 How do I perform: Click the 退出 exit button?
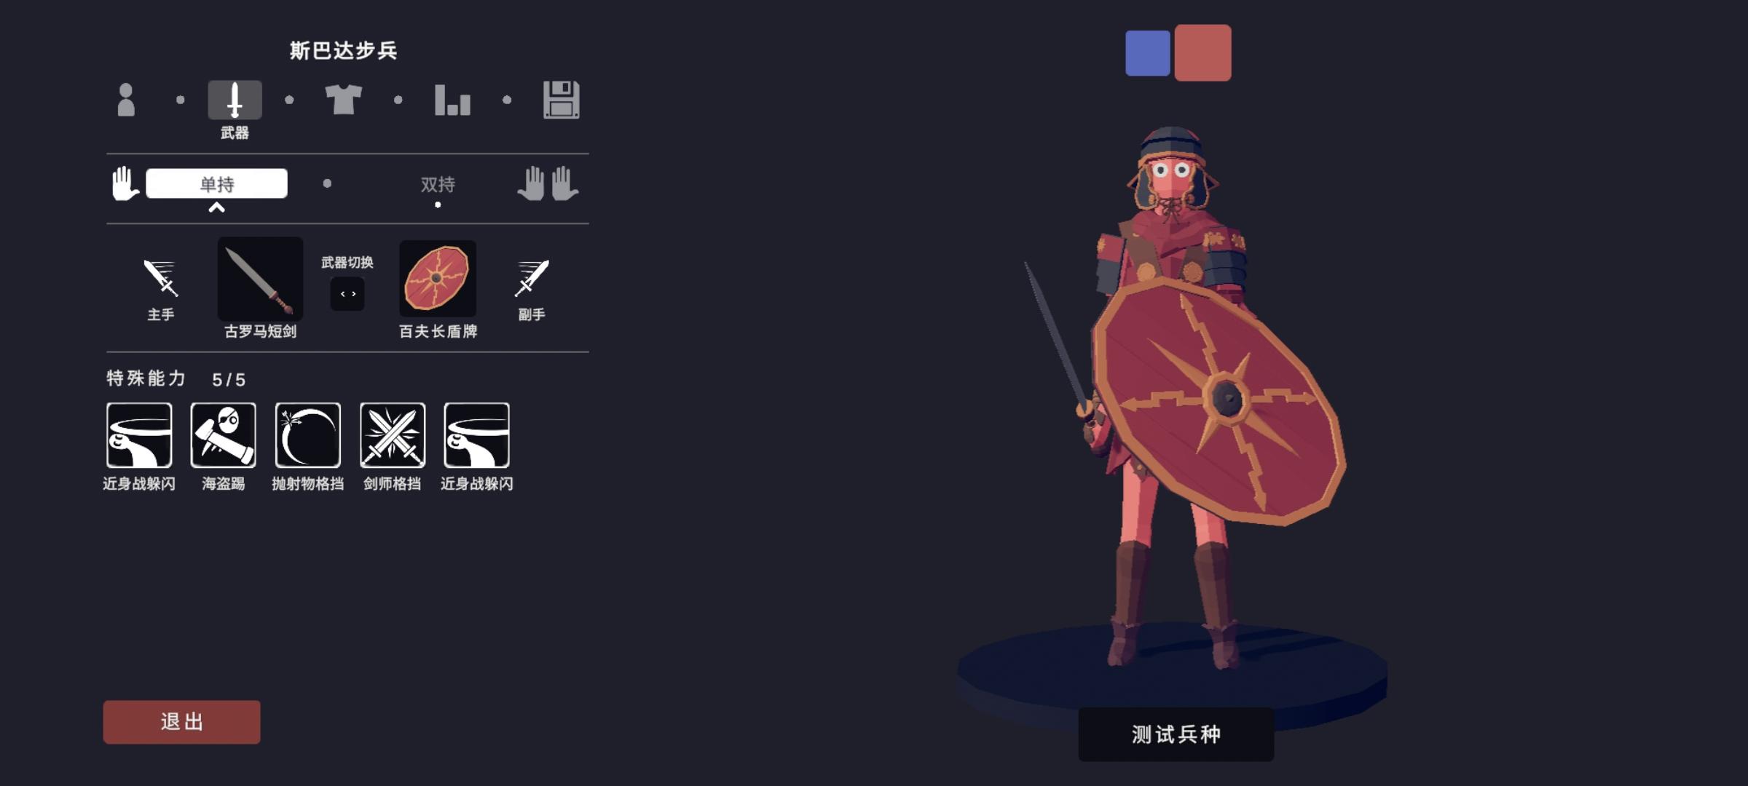(181, 722)
